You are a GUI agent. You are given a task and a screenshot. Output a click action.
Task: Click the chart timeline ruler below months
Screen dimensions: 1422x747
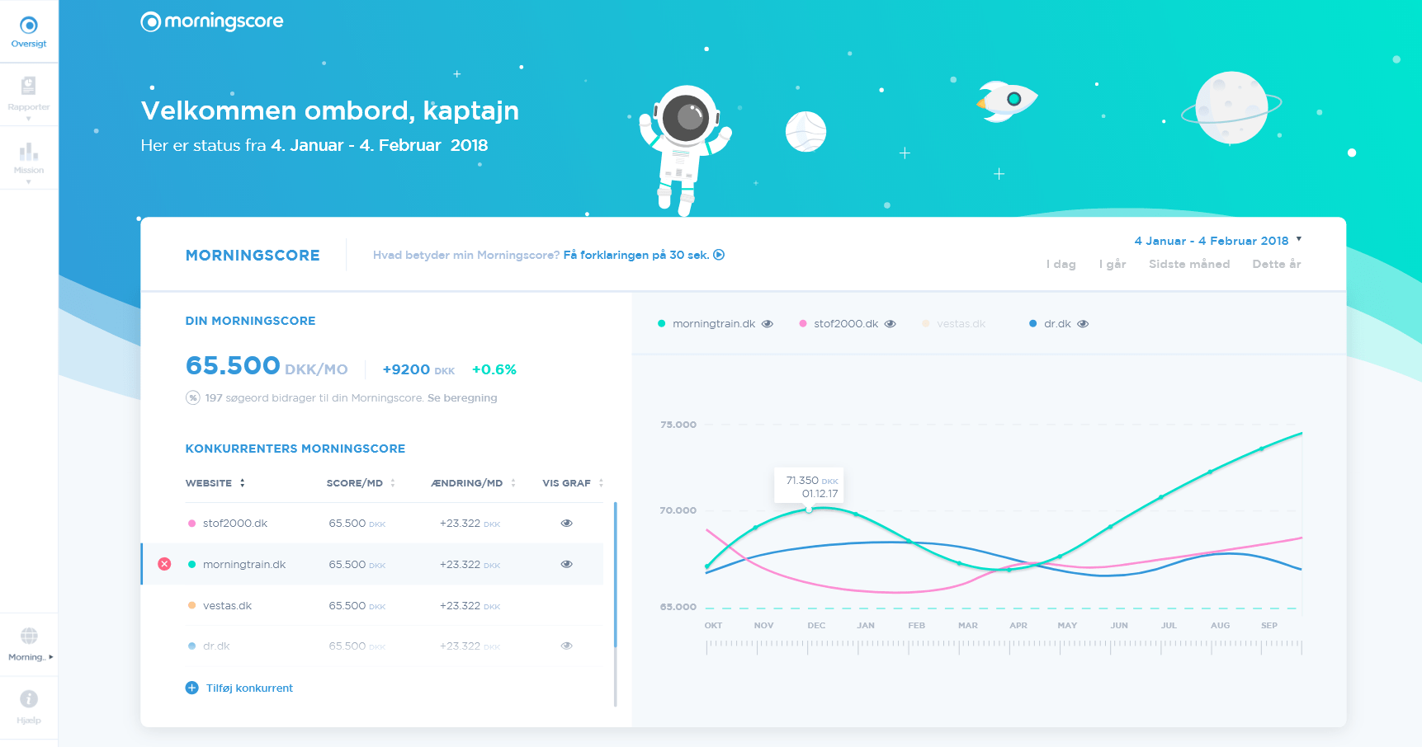click(x=1004, y=647)
